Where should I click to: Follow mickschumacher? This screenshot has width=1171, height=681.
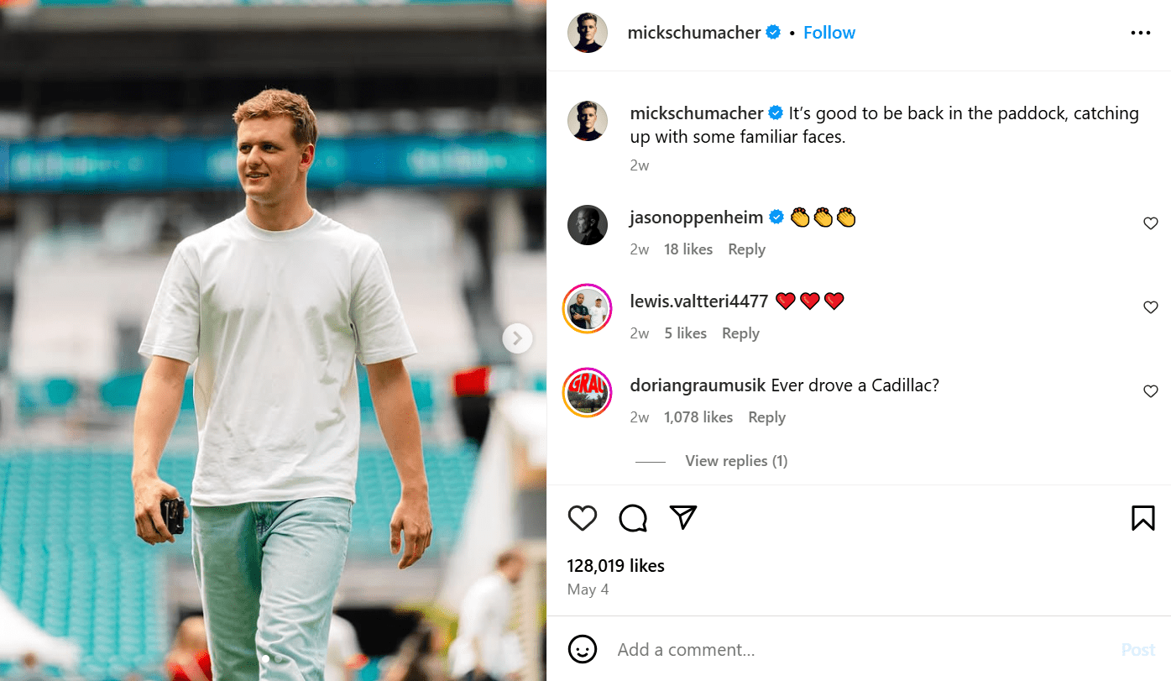[x=829, y=32]
